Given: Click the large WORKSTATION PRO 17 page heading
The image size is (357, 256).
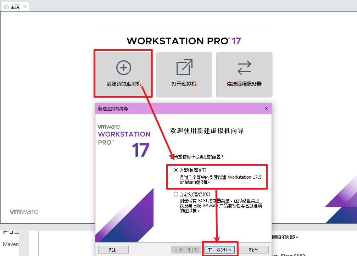Looking at the screenshot, I should tap(184, 41).
